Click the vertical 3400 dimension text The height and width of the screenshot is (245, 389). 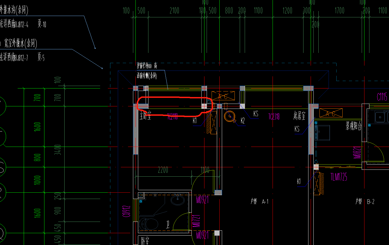pyautogui.click(x=57, y=149)
